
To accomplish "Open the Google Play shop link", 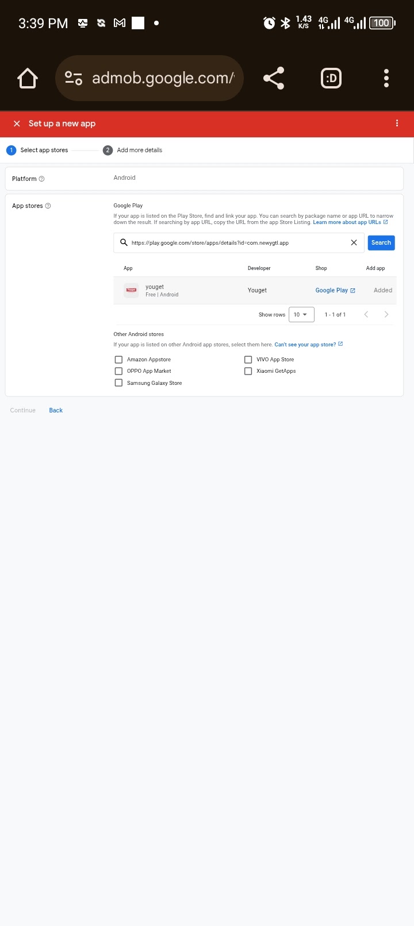I will pos(335,290).
